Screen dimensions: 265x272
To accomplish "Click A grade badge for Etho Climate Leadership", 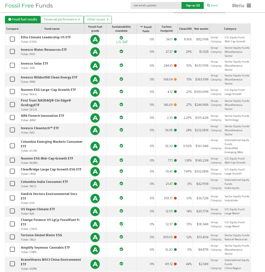I will 95,40.
